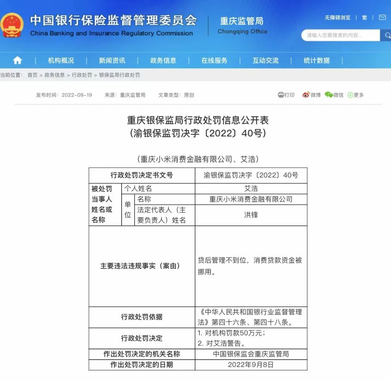Click the penalty line 对艾浩警告
391x381 pixels.
[221, 343]
